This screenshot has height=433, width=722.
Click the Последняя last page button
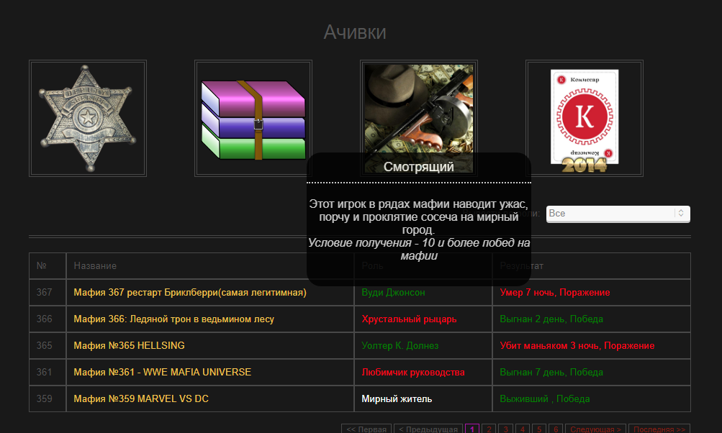pos(659,429)
